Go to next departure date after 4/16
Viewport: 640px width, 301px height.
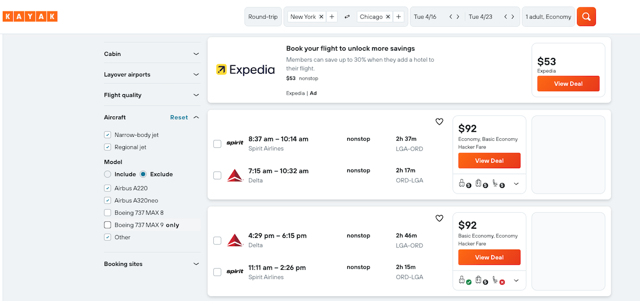click(x=458, y=17)
